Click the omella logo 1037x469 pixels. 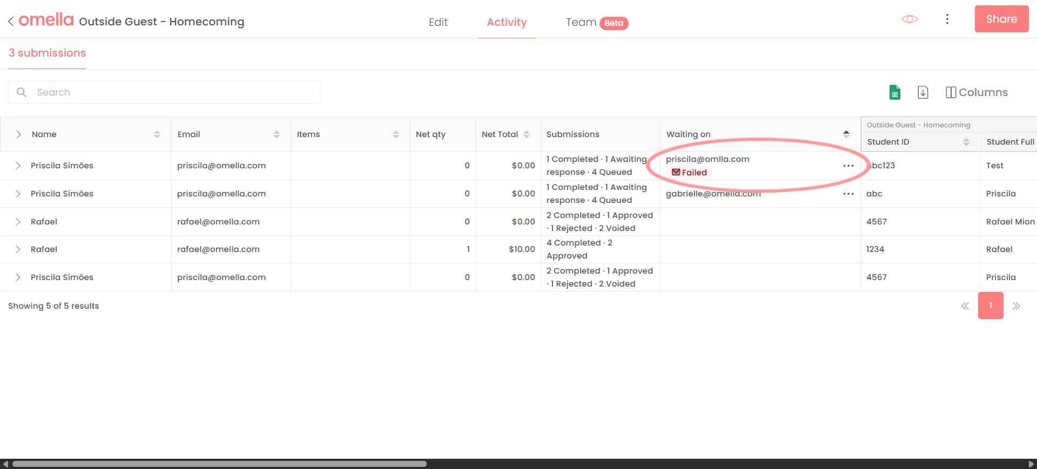[x=46, y=20]
